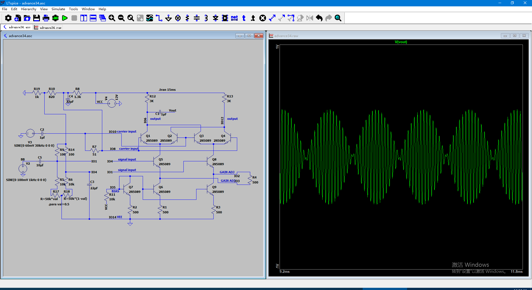The height and width of the screenshot is (290, 532).
Task: Click the 11.8ms time axis label
Action: pos(516,272)
